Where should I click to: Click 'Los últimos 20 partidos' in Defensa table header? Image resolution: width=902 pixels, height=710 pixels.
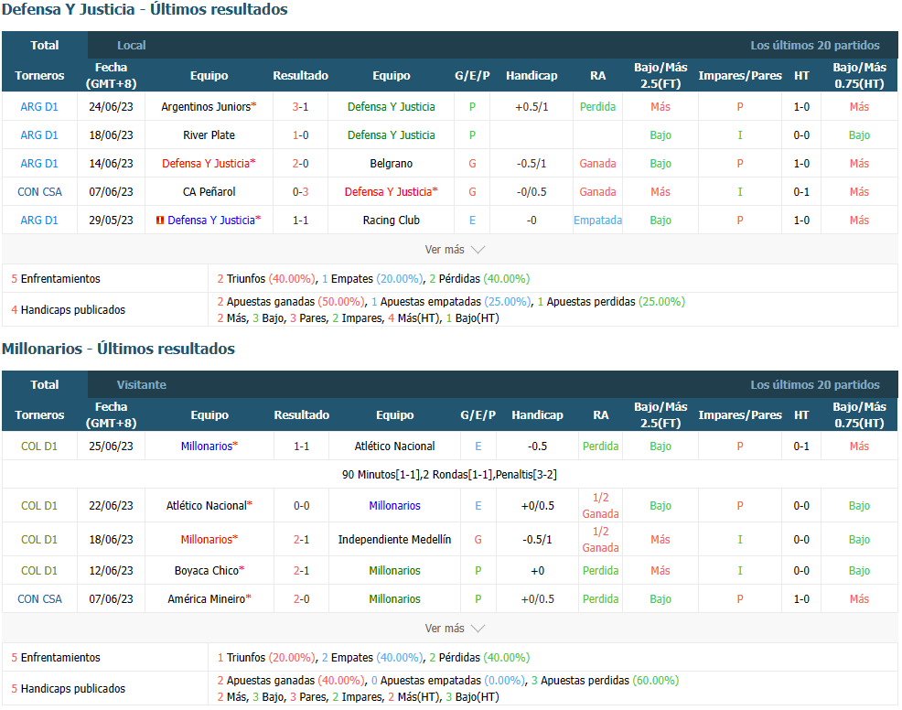pyautogui.click(x=814, y=45)
